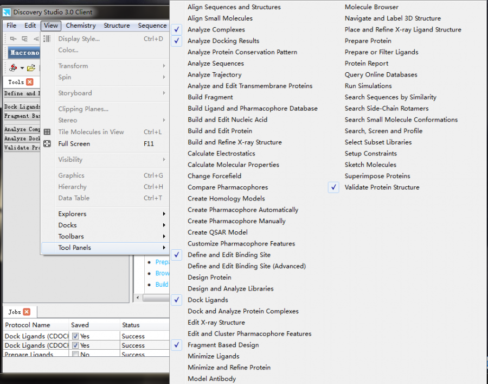Click the Build link in welcome page
The height and width of the screenshot is (384, 488).
pyautogui.click(x=162, y=284)
